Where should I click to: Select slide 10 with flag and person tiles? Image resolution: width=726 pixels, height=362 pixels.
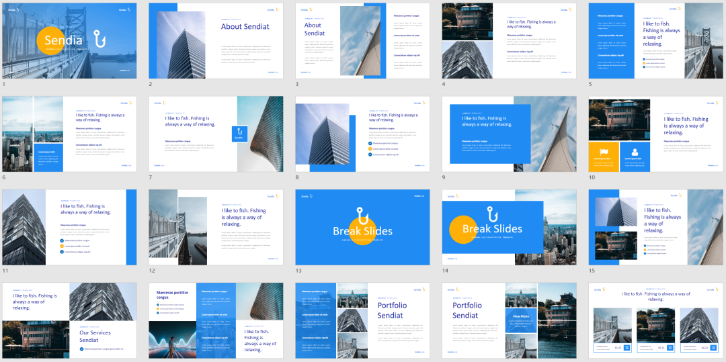click(x=655, y=134)
